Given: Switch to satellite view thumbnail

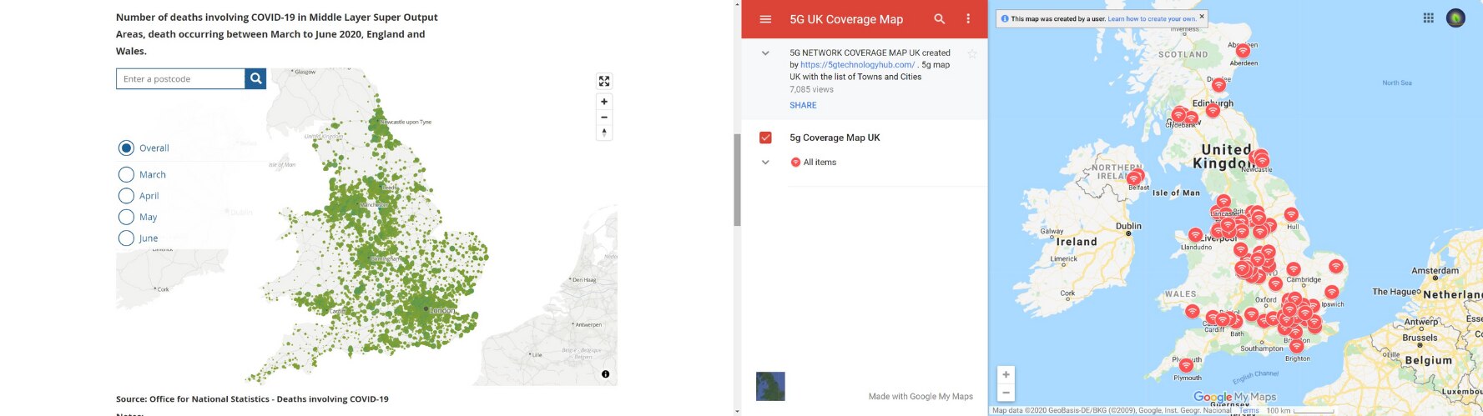Looking at the screenshot, I should click(770, 387).
